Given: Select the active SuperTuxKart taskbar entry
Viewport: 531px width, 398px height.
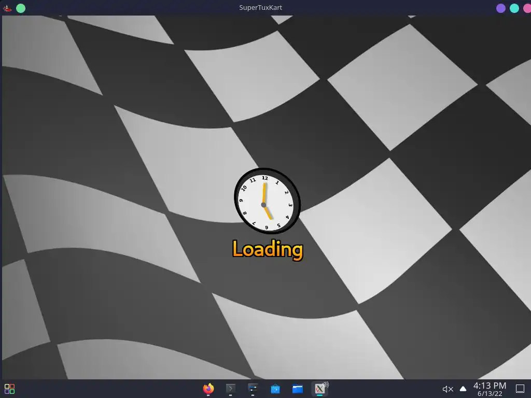Looking at the screenshot, I should click(x=319, y=389).
